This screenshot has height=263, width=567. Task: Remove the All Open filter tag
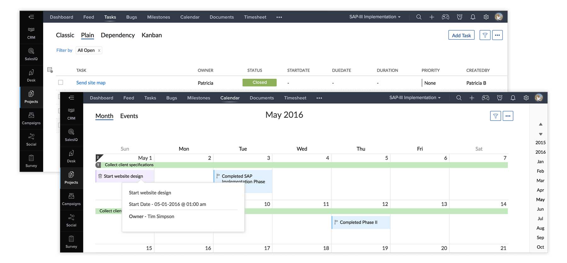coord(99,50)
